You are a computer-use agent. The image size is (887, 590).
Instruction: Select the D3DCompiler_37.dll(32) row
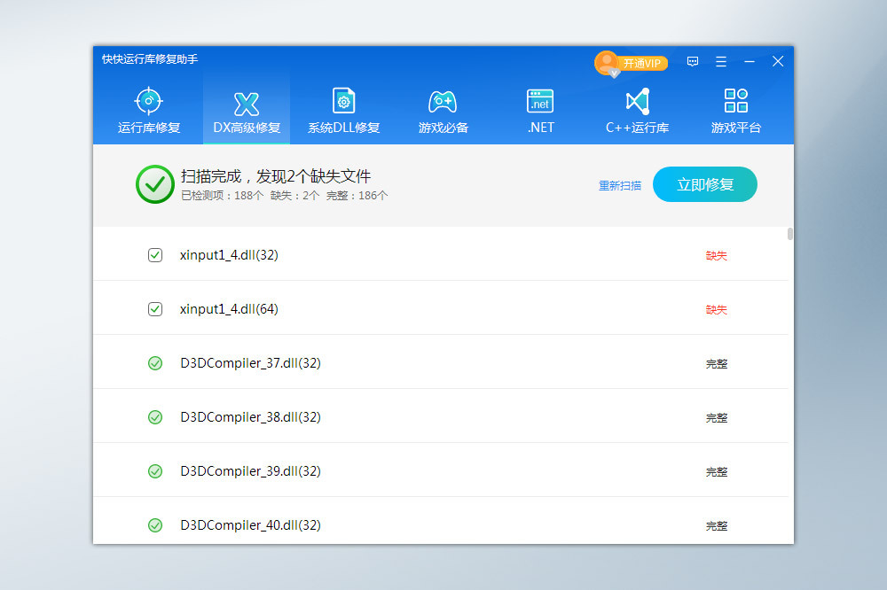click(250, 363)
